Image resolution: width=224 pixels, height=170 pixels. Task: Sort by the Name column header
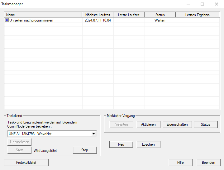(x=43, y=15)
